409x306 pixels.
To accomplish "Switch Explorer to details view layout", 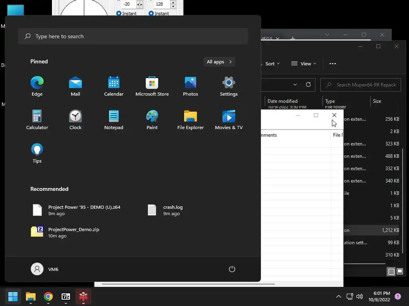I will (x=391, y=272).
